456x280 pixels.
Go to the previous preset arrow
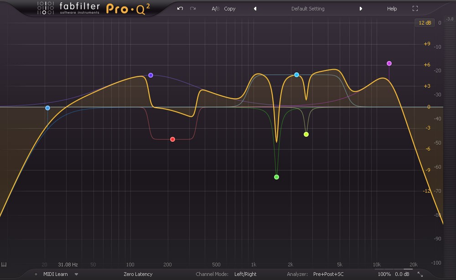[x=255, y=9]
